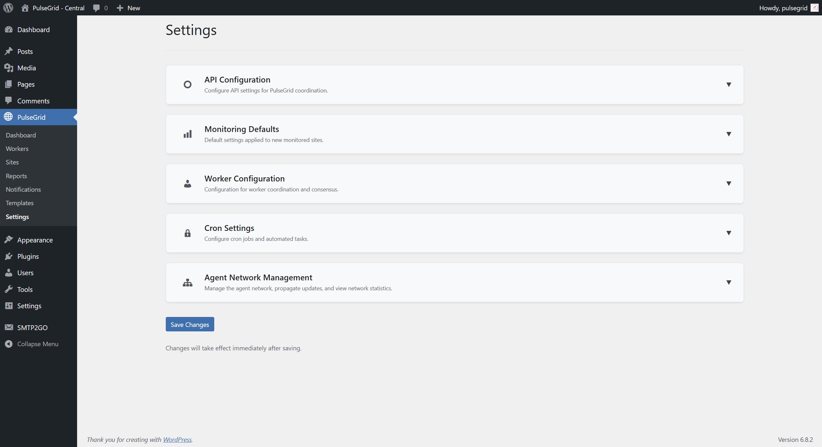Expand the Agent Network Management arrow
This screenshot has width=822, height=447.
click(729, 282)
